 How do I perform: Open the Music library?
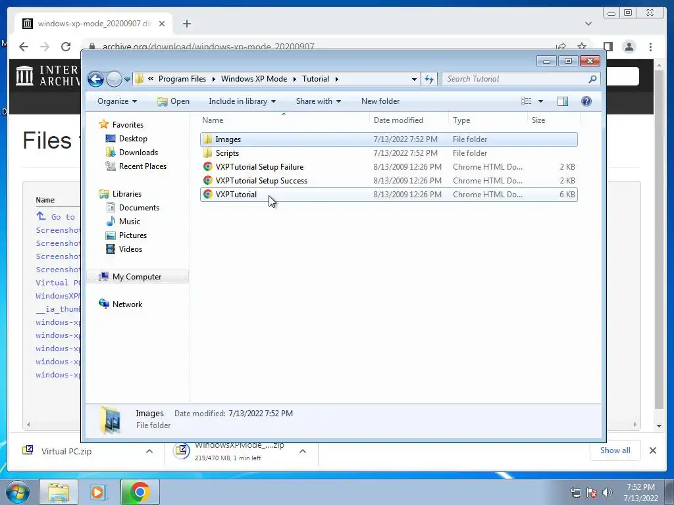coord(130,222)
